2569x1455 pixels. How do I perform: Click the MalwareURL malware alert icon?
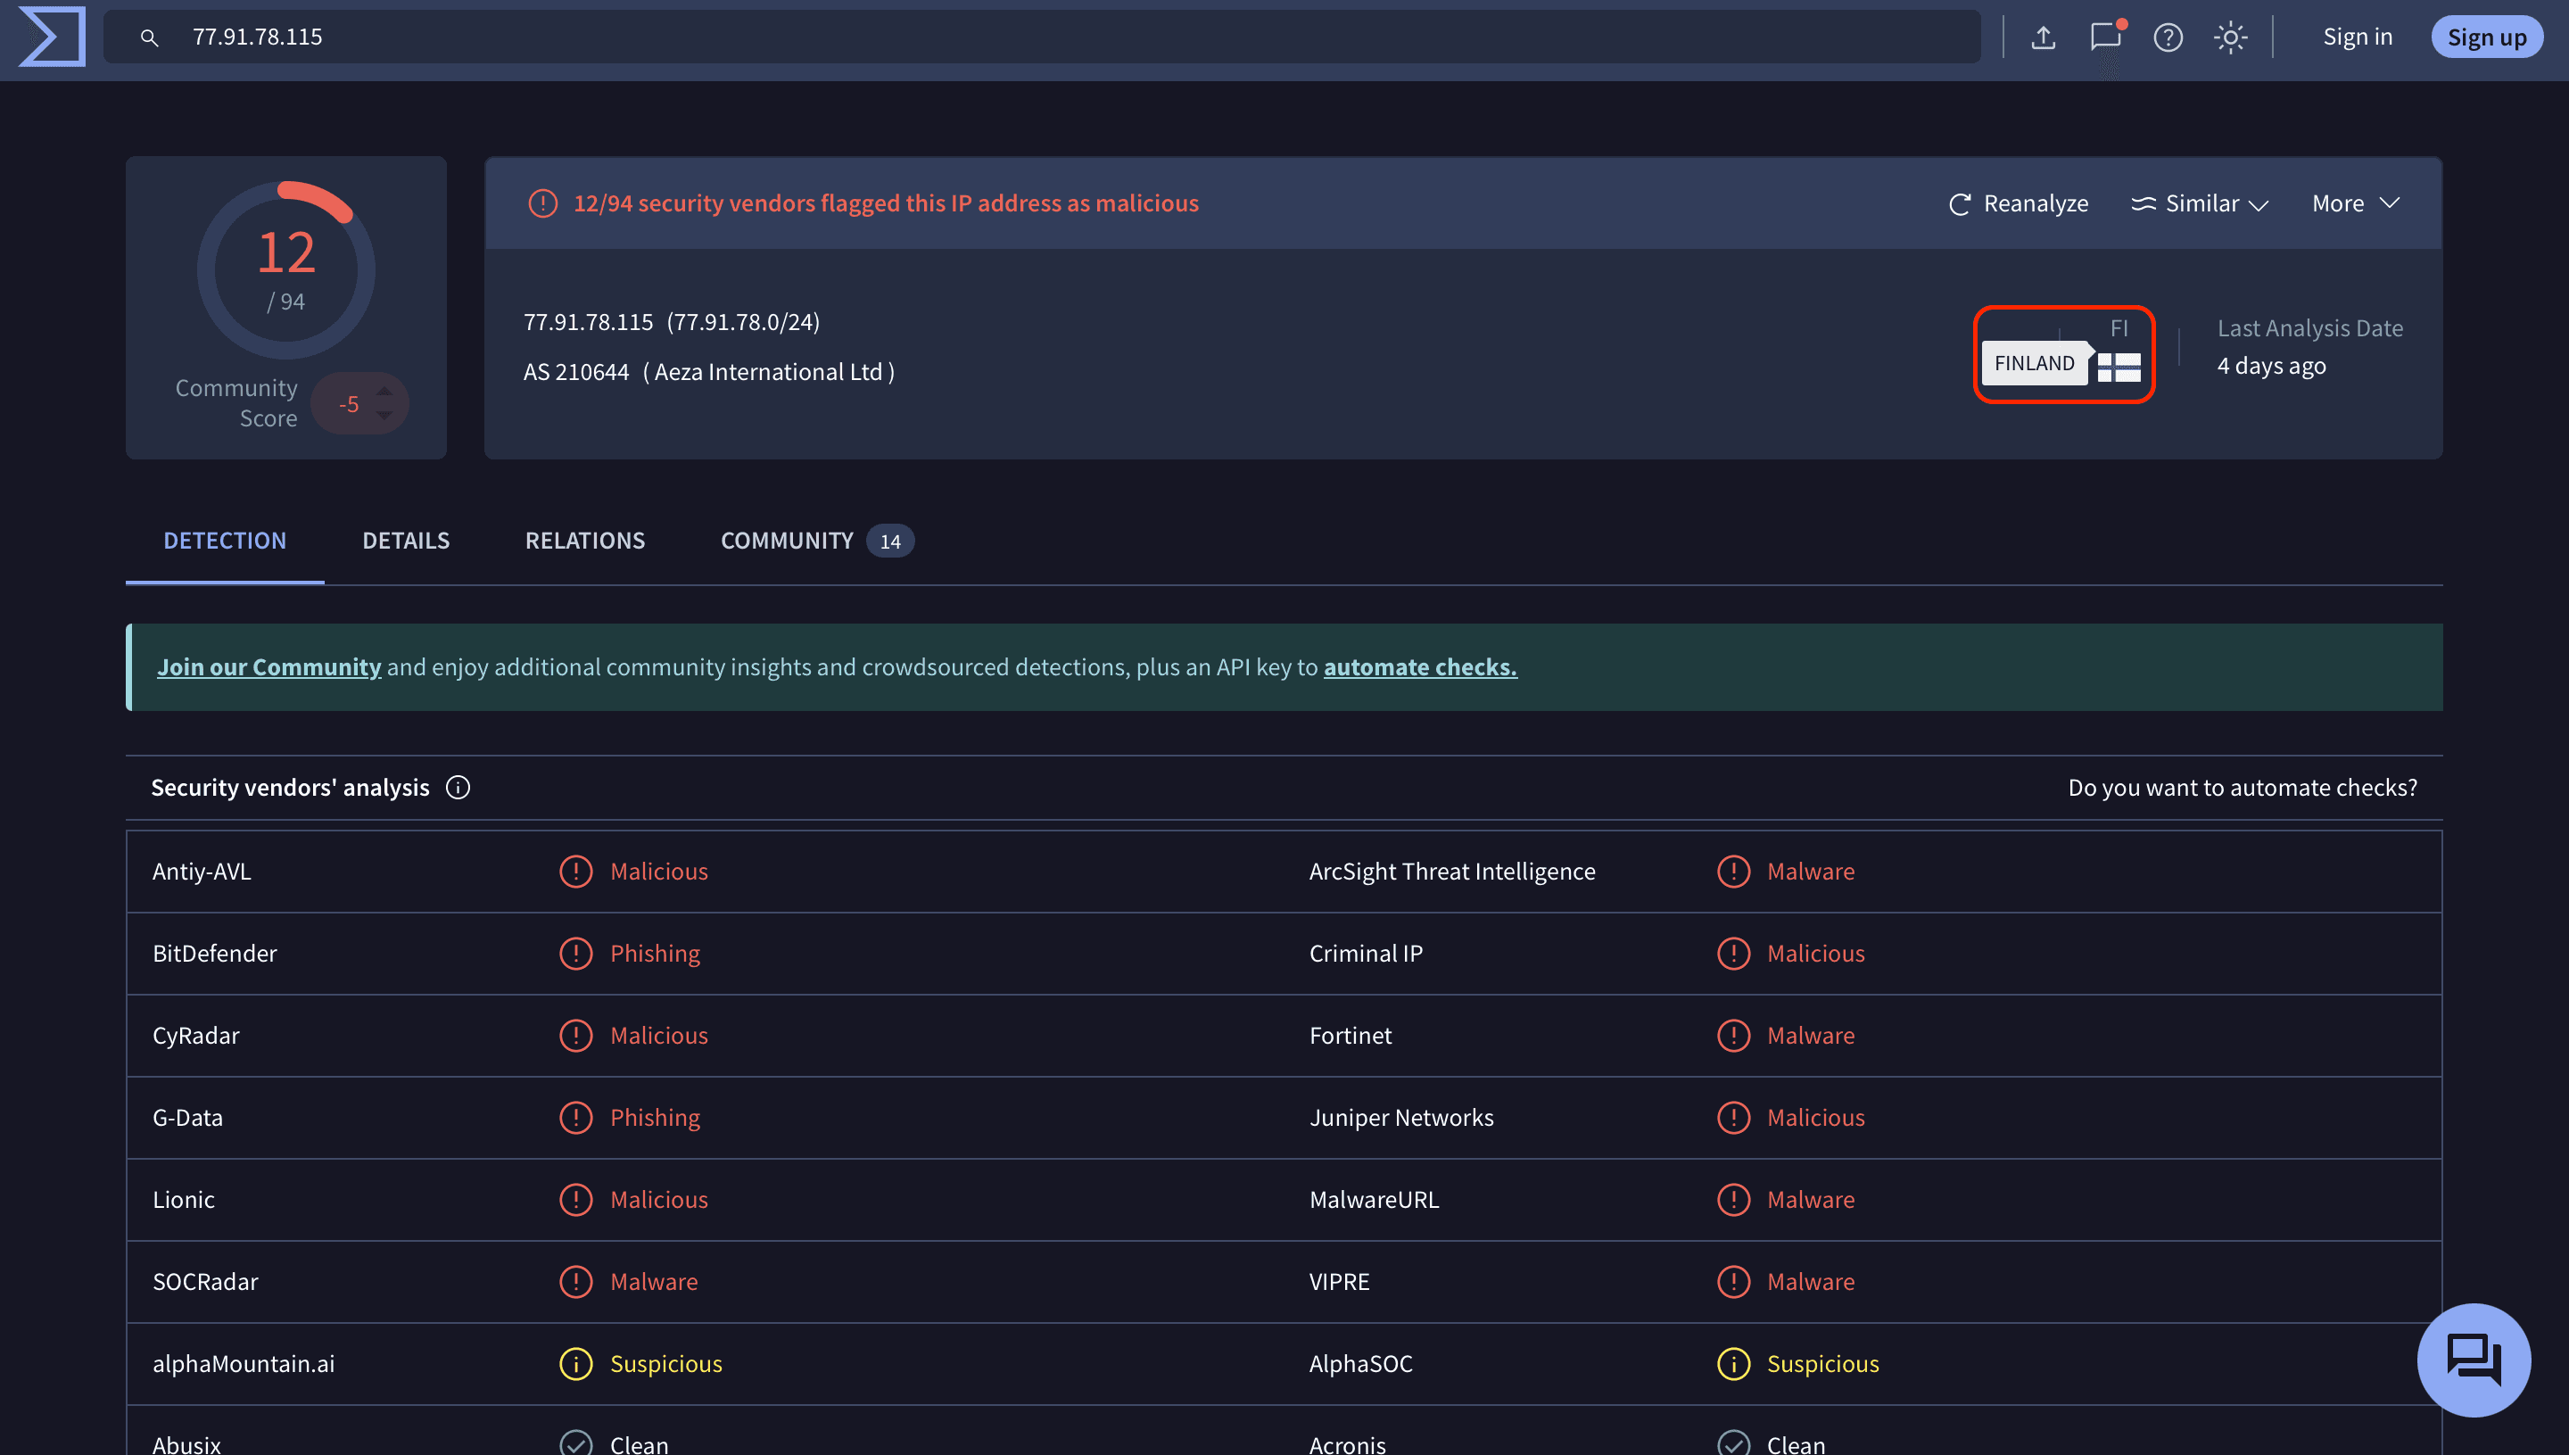click(1732, 1199)
